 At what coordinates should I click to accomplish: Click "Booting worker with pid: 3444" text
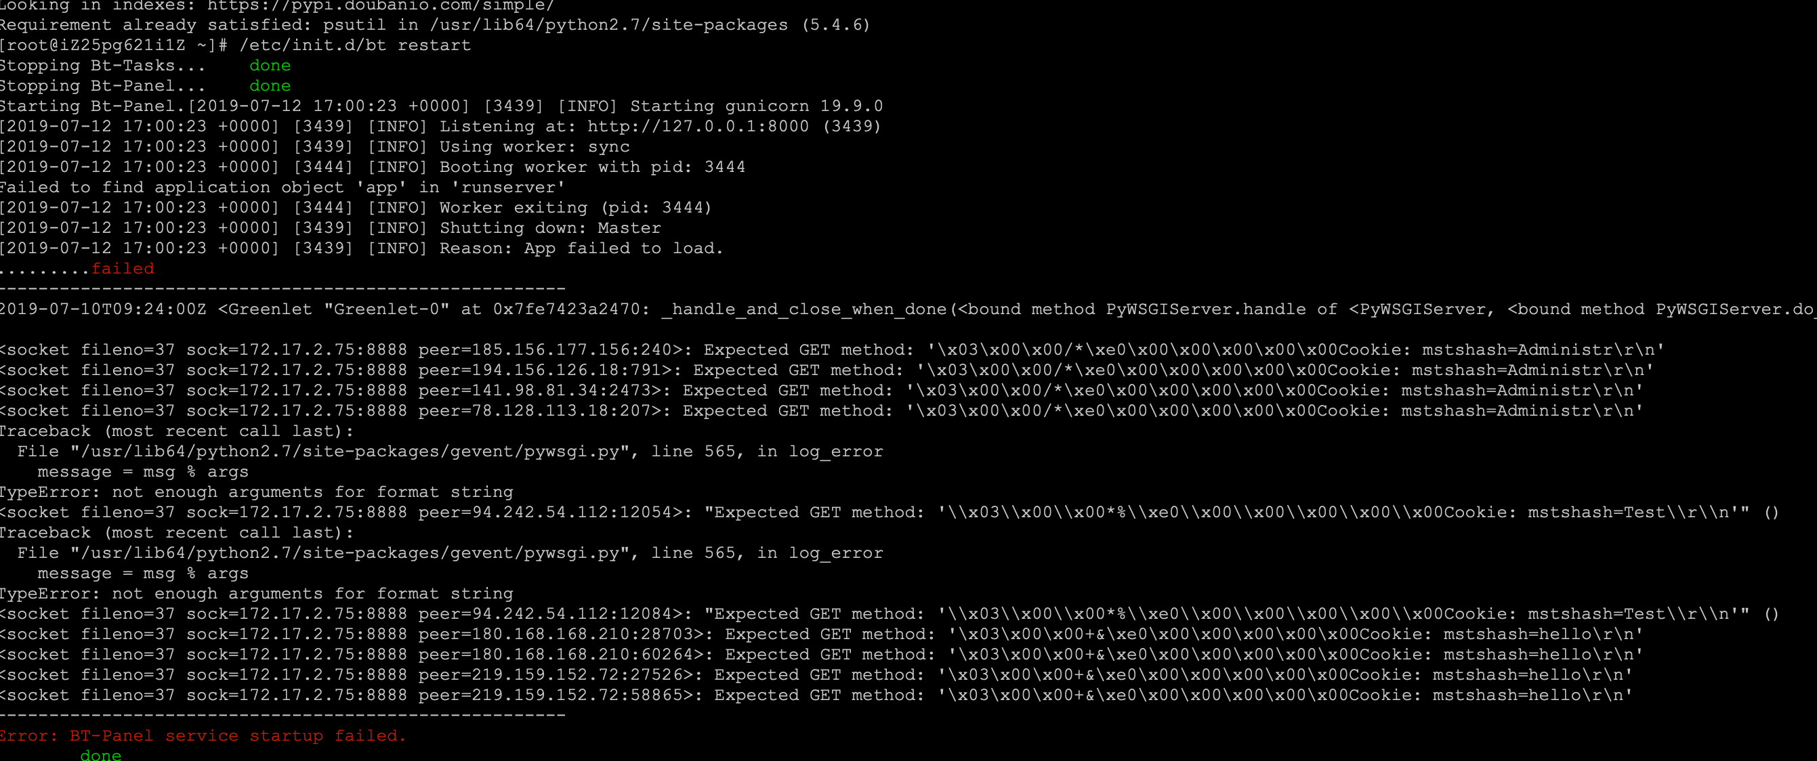click(x=592, y=168)
